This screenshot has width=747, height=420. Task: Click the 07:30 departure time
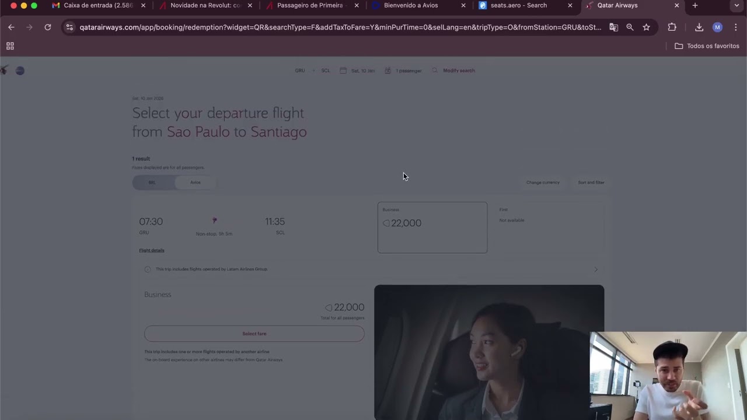(151, 222)
